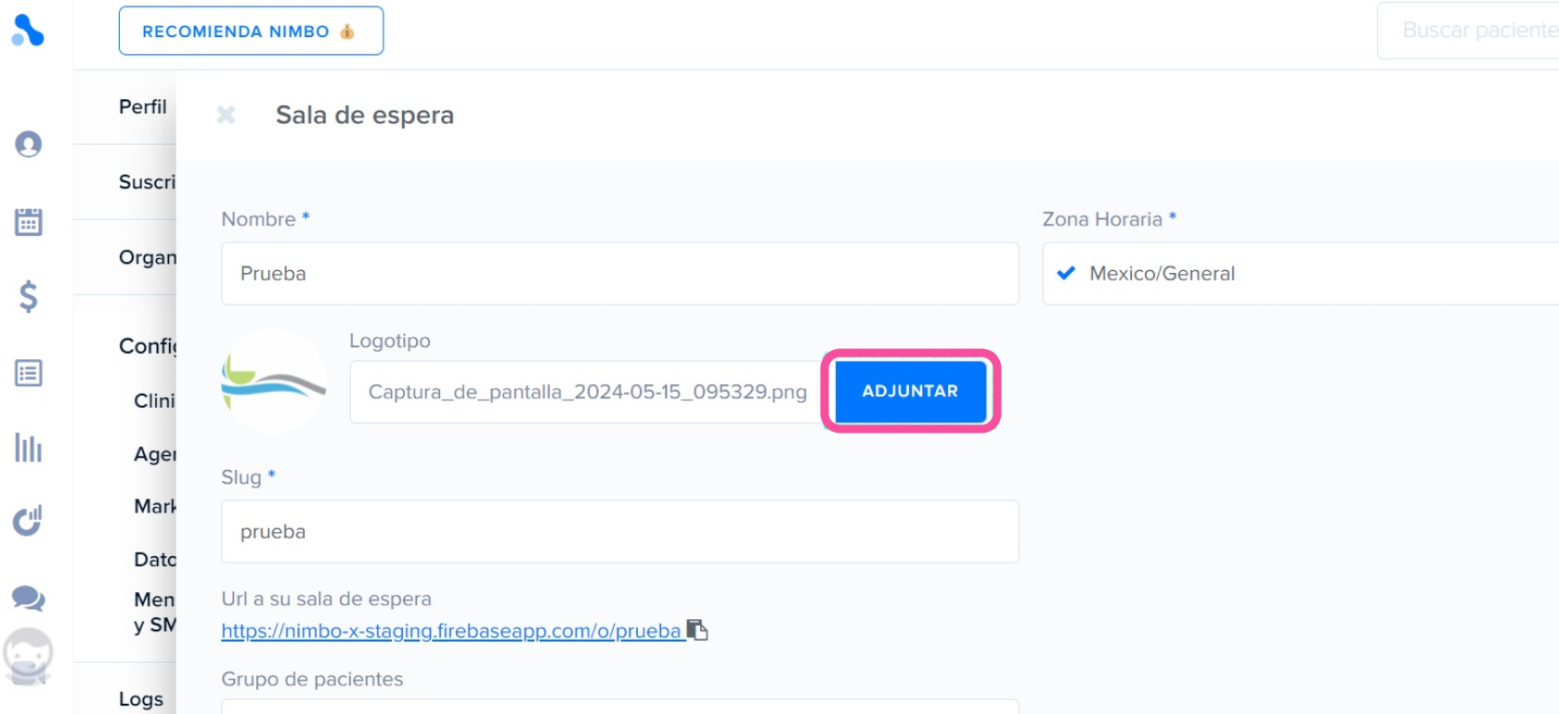This screenshot has height=714, width=1559.
Task: Select Perfil in the settings menu
Action: tap(143, 107)
